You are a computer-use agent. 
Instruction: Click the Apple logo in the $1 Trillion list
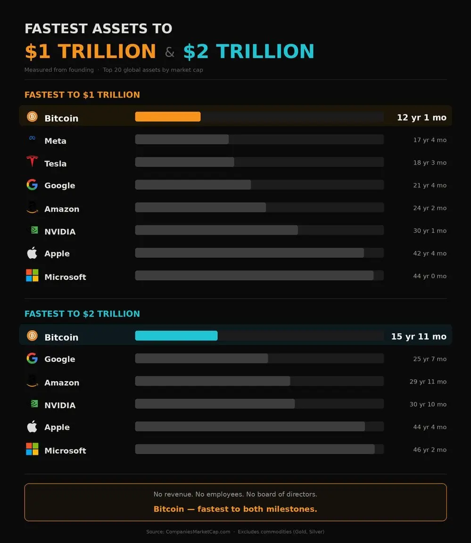(32, 253)
